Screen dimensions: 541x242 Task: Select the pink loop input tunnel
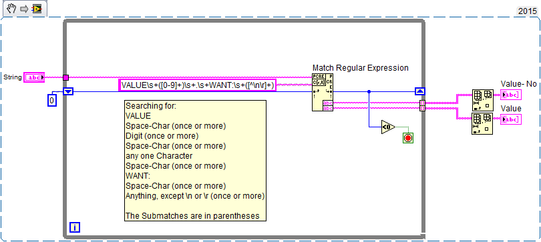(66, 77)
